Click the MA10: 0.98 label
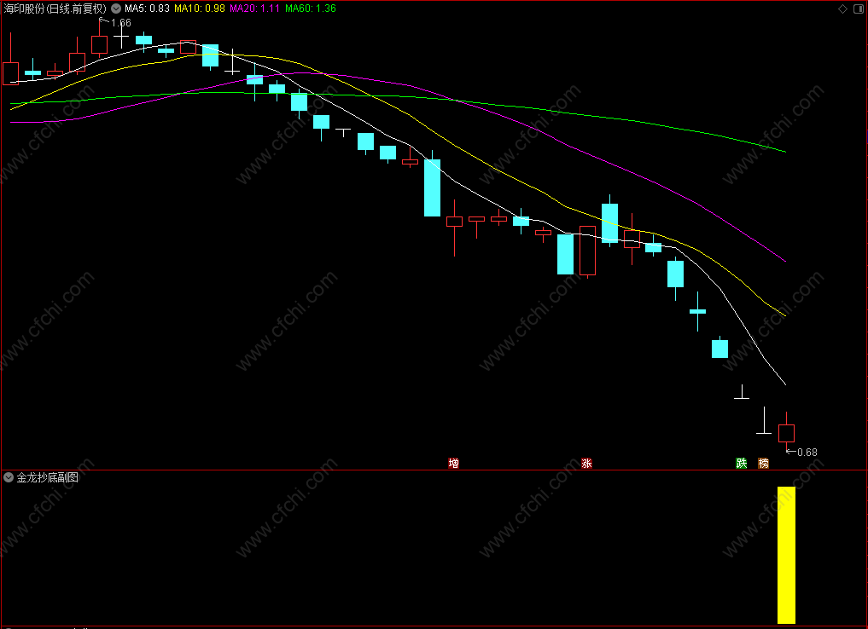The height and width of the screenshot is (629, 868). click(199, 9)
